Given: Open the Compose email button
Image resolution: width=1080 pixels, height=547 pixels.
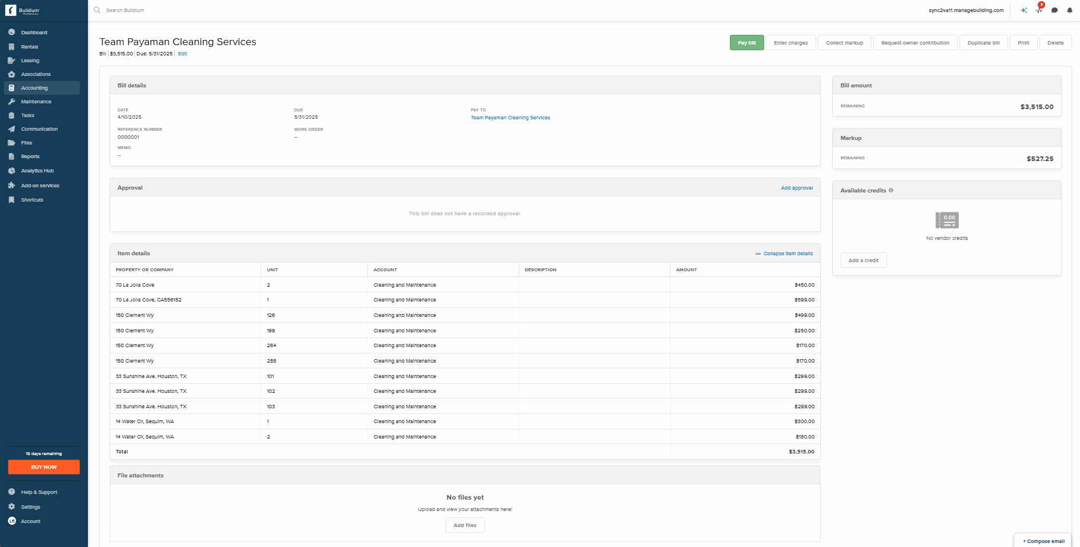Looking at the screenshot, I should [1043, 541].
